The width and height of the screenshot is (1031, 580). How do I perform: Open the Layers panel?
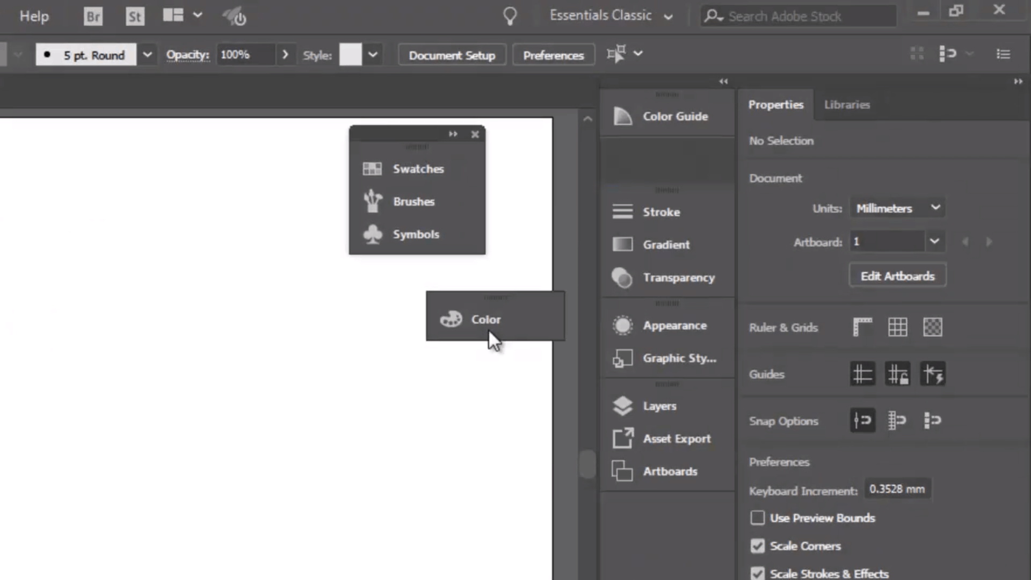(667, 405)
